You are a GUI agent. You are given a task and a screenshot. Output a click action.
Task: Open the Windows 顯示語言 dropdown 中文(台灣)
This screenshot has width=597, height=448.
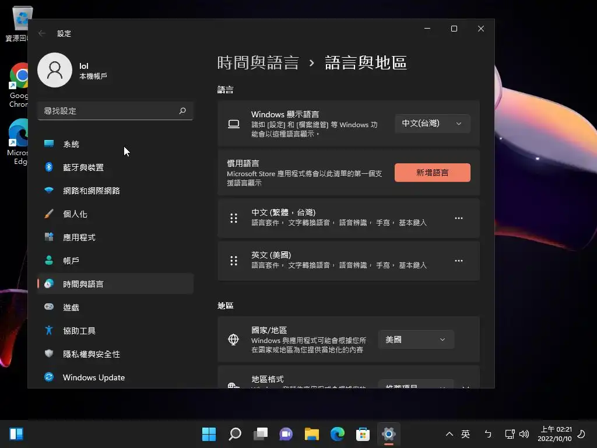point(433,124)
